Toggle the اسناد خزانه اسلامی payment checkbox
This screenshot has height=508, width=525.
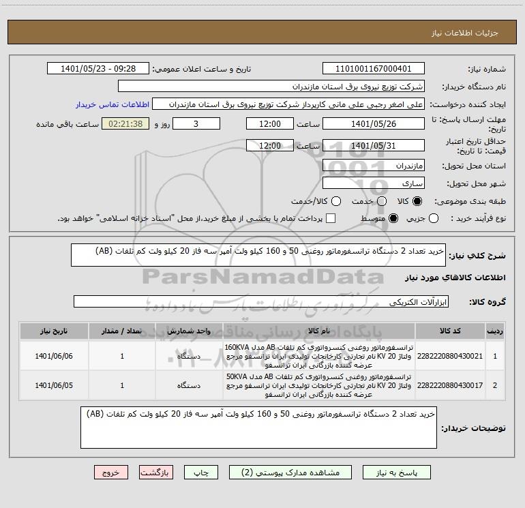(x=331, y=218)
